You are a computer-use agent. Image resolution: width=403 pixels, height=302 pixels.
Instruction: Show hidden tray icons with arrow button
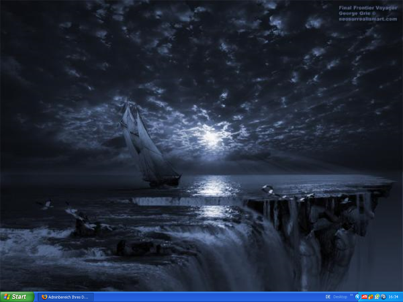pos(357,297)
